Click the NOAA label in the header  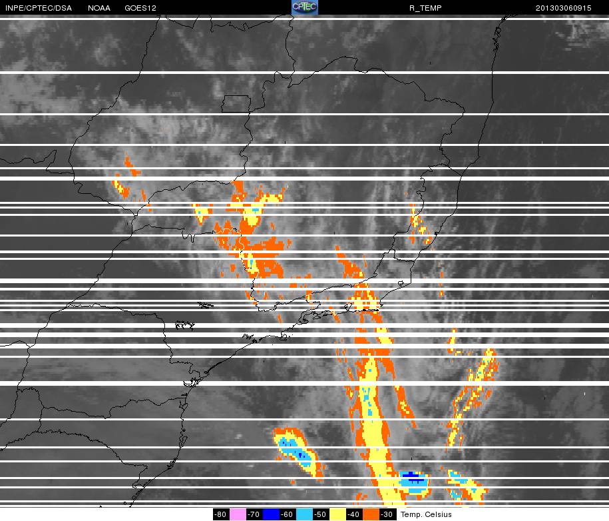(99, 8)
